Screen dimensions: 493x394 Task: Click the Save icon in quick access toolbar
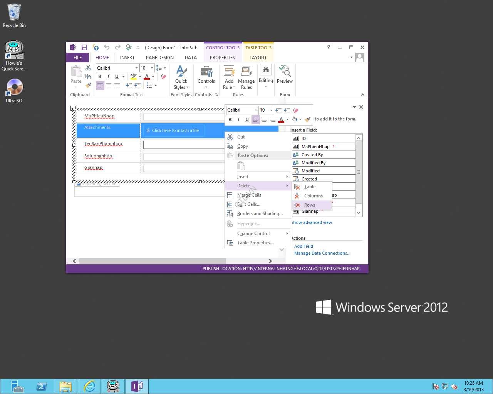84,47
